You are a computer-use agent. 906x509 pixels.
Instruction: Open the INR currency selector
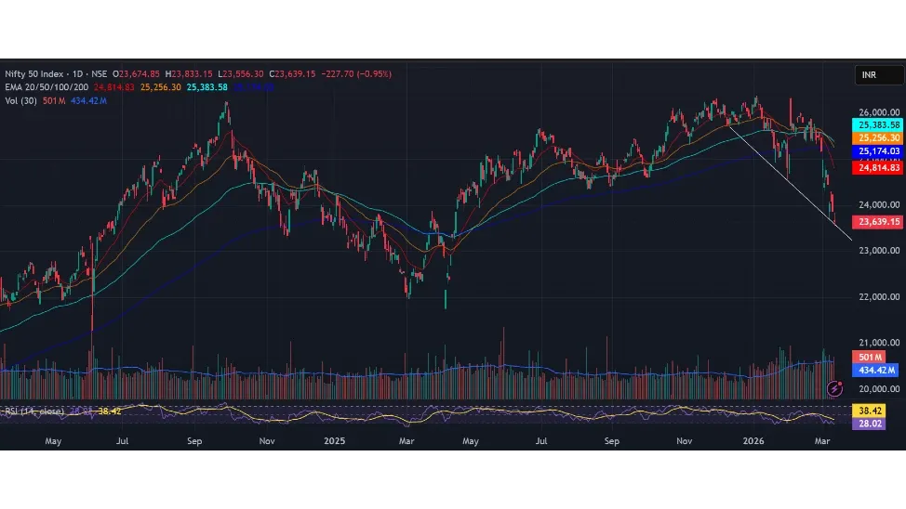point(878,75)
